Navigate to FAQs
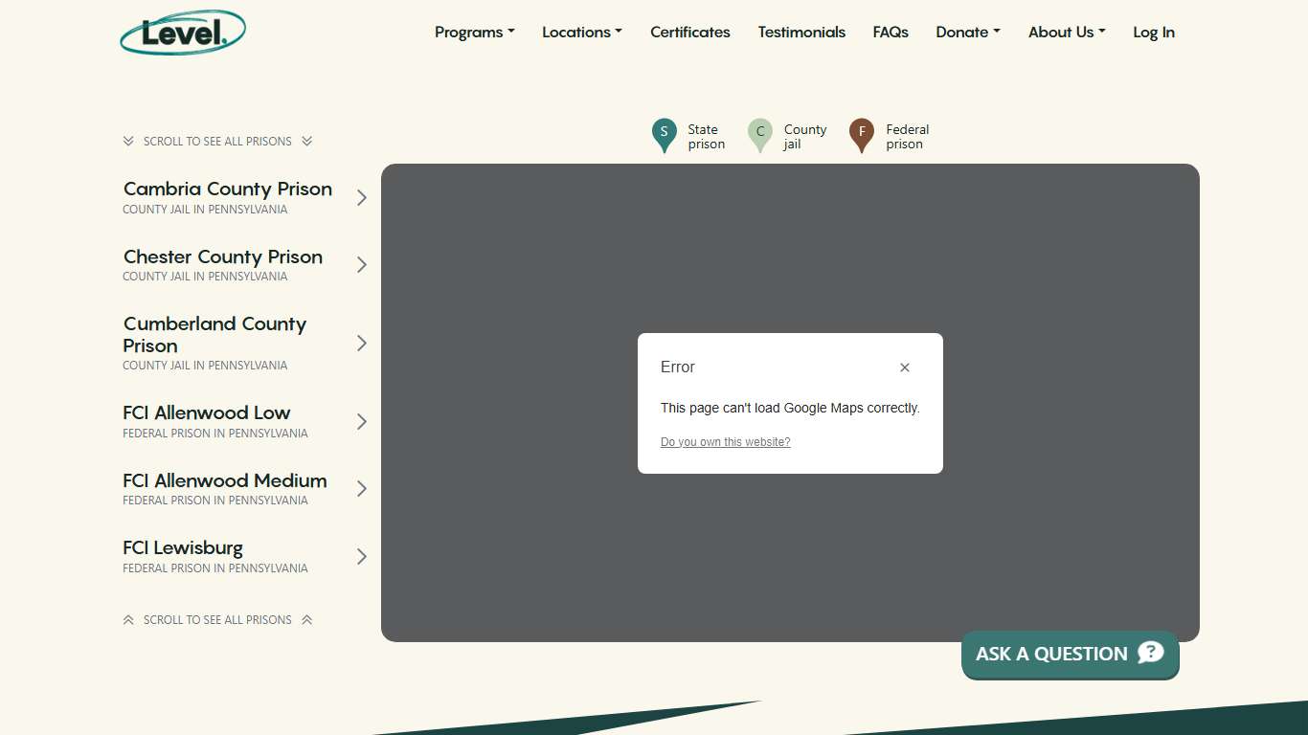1308x735 pixels. point(890,33)
